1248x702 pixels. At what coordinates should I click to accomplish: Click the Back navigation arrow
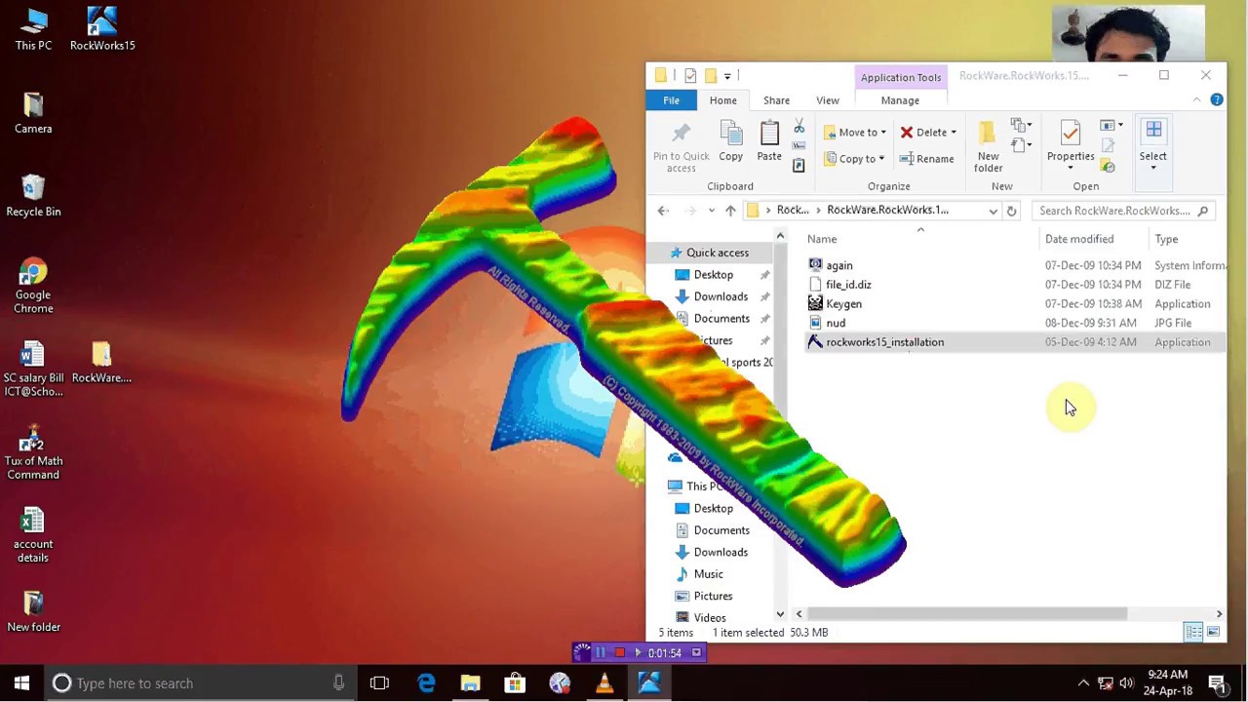(x=663, y=211)
